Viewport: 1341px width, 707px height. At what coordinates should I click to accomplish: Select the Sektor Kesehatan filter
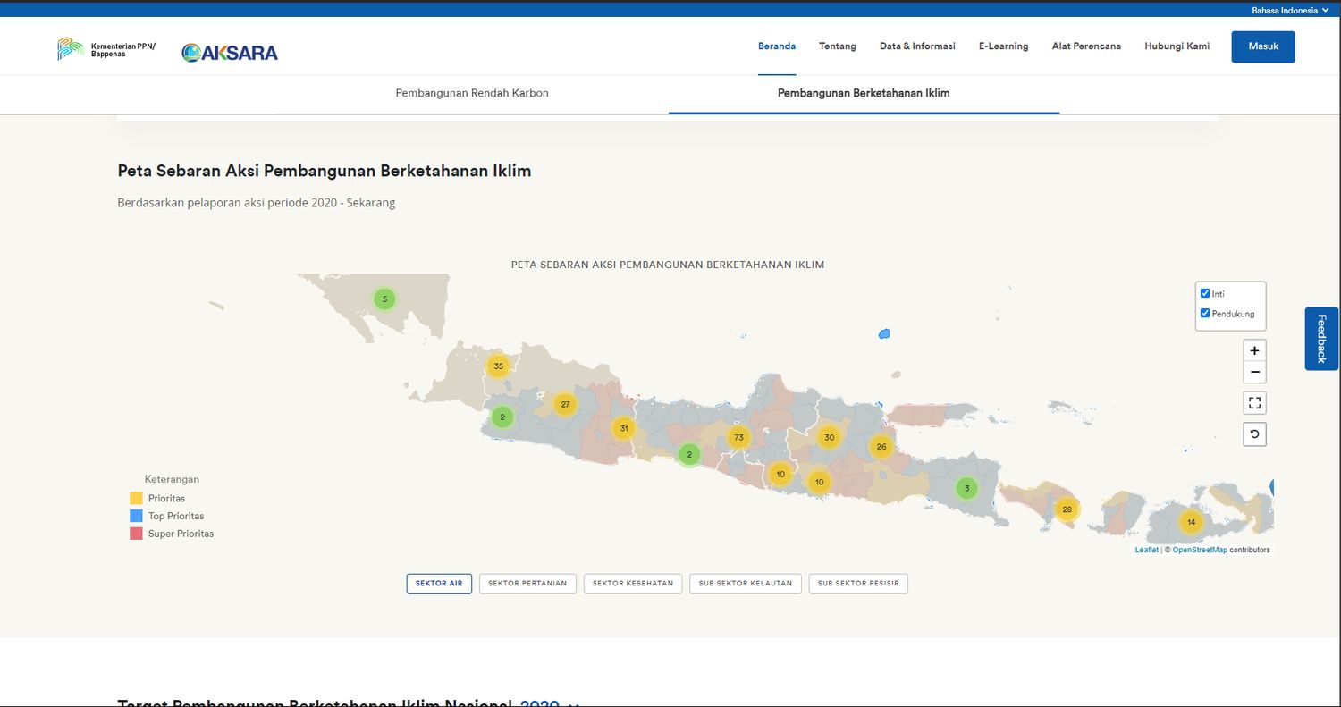coord(633,584)
